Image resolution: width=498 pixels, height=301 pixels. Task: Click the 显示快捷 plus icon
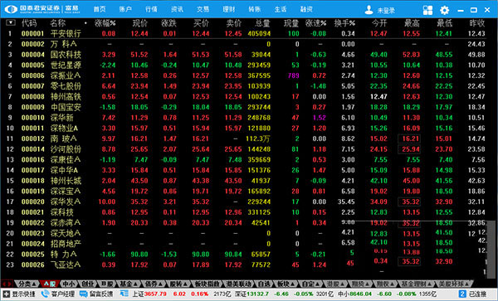coord(7,294)
